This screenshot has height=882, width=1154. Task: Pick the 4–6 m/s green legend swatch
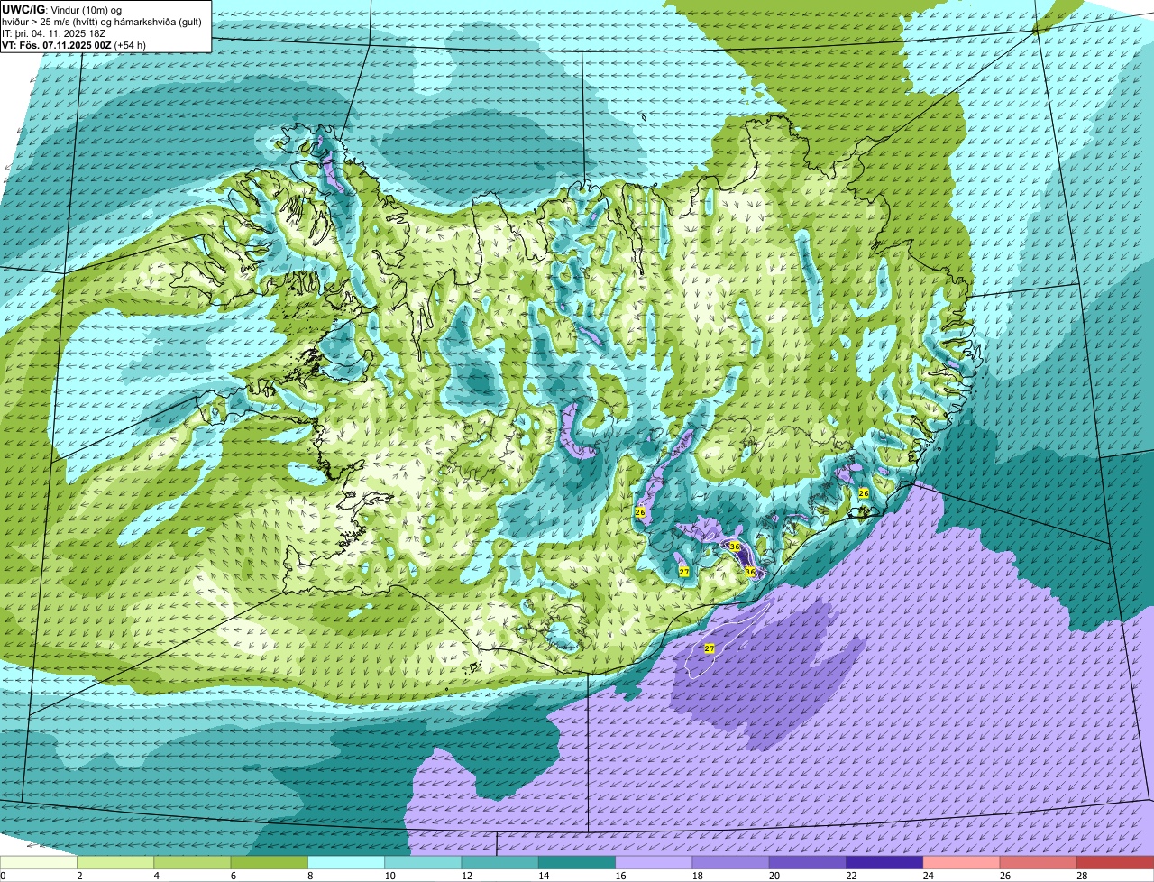tap(192, 863)
